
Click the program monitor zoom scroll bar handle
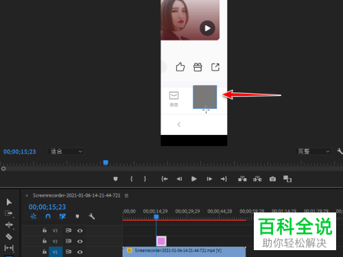click(3, 169)
